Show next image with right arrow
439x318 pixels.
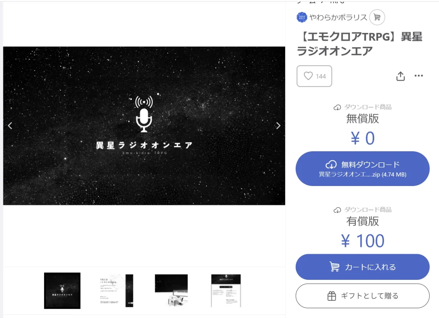point(278,126)
